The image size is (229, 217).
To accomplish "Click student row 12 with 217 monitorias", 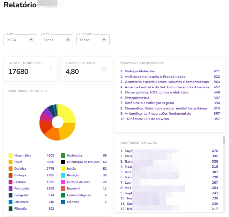I will (169, 209).
